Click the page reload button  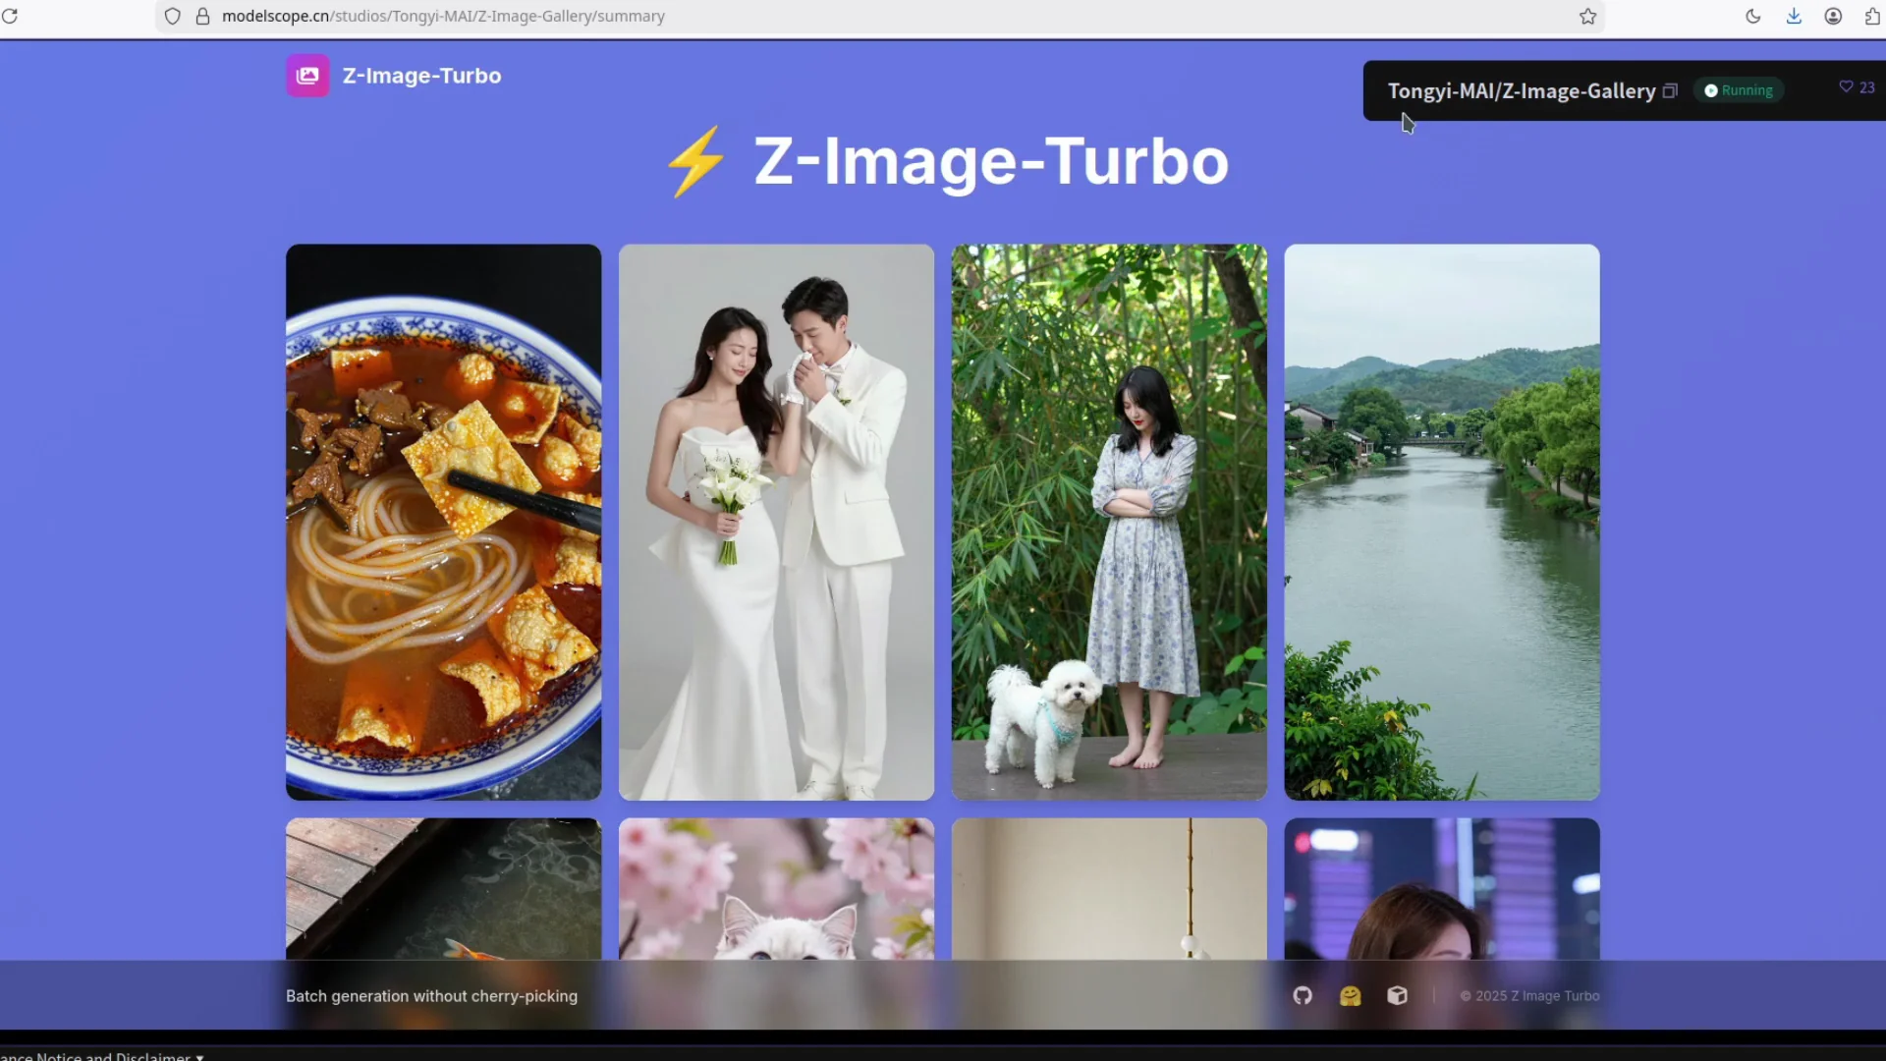click(11, 16)
